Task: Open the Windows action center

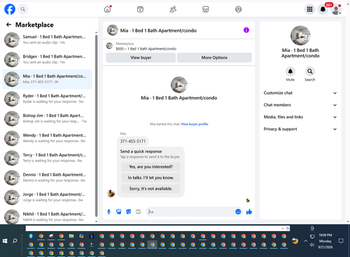Action: pos(341,241)
